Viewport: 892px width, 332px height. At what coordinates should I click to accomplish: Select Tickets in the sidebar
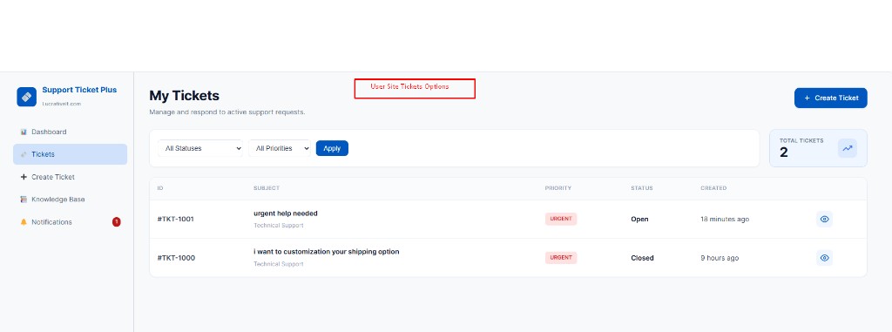pyautogui.click(x=70, y=154)
